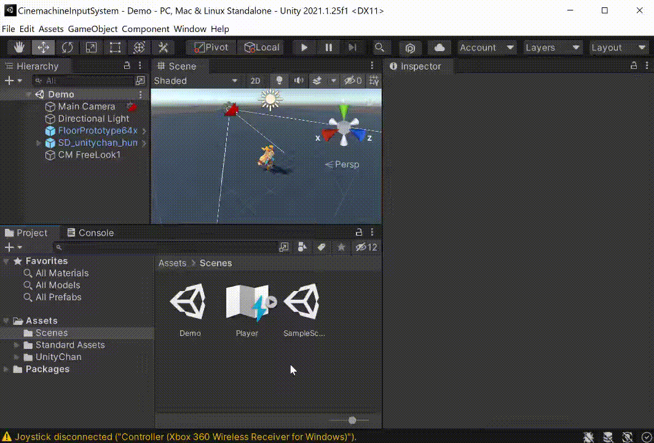Toggle scene effects layers icon
Viewport: 654px width, 443px height.
317,81
